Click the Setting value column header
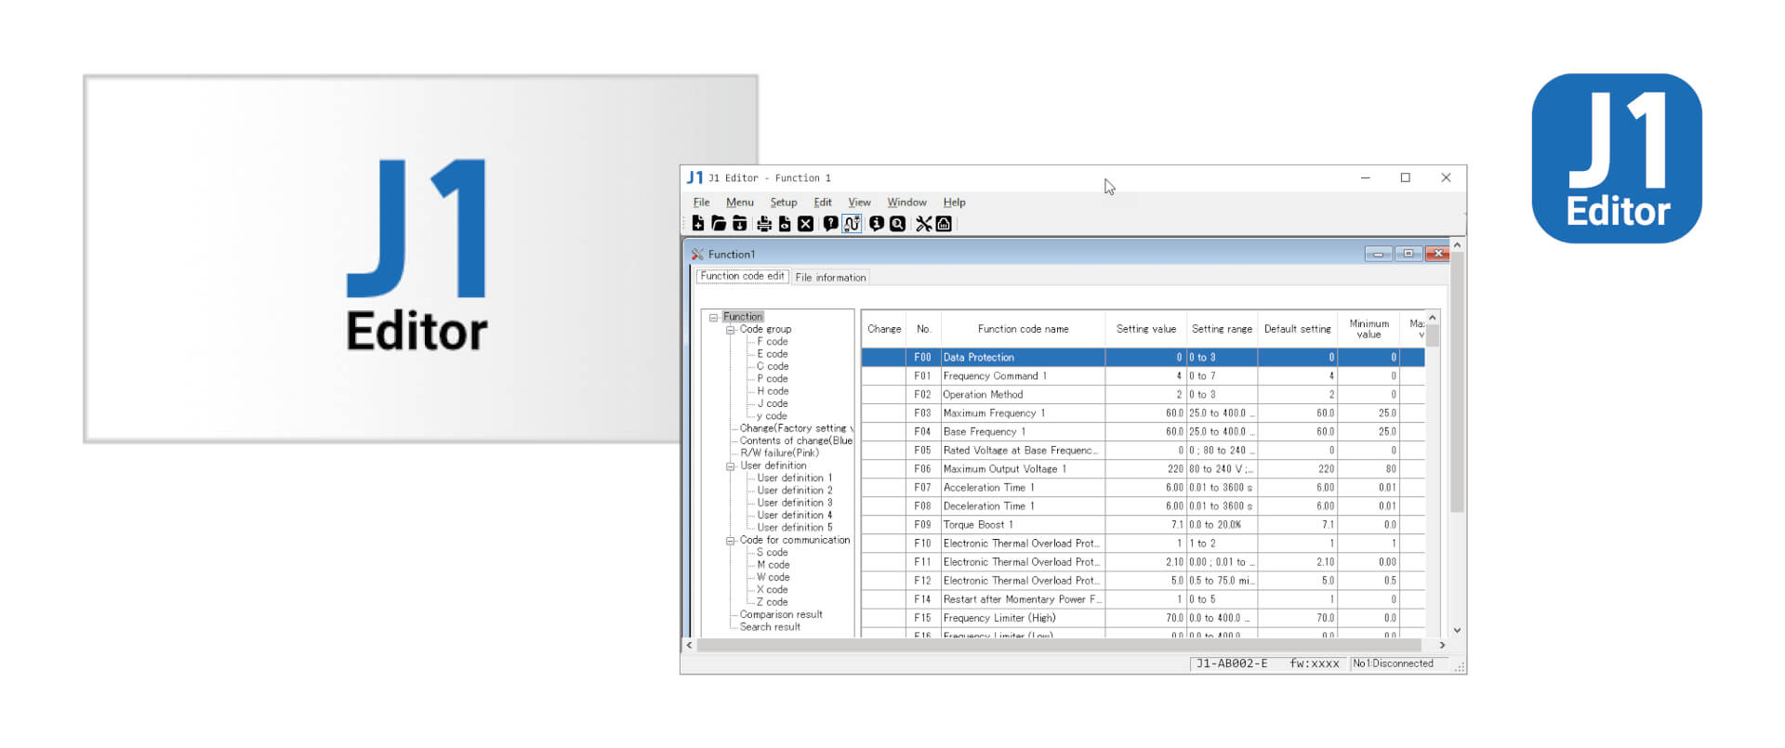The height and width of the screenshot is (748, 1785). coord(1145,329)
